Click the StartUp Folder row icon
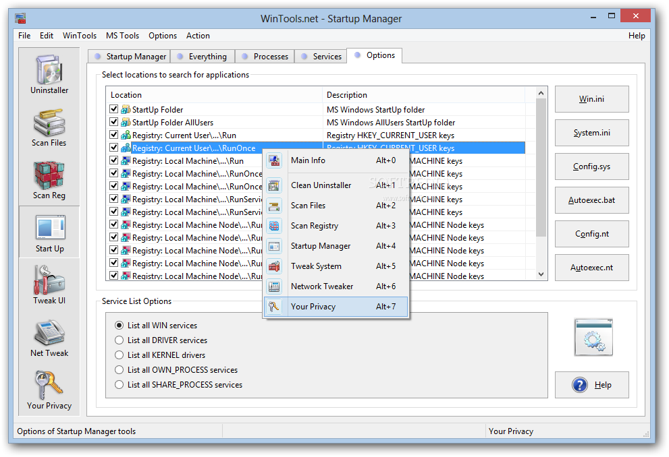Viewport: 669px width, 457px height. [126, 109]
